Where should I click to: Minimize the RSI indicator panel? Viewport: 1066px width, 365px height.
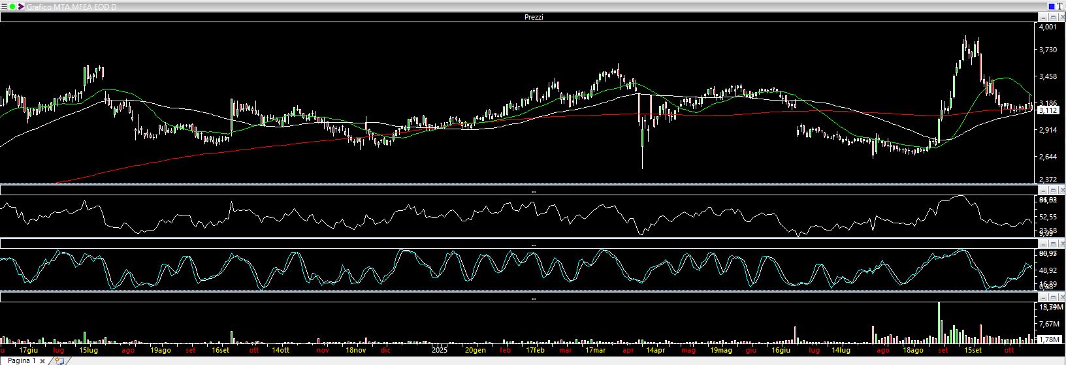[1043, 190]
